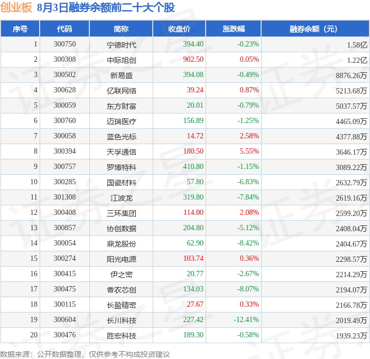This screenshot has width=370, height=359.
Task: Select the 简称 column header
Action: (x=121, y=29)
